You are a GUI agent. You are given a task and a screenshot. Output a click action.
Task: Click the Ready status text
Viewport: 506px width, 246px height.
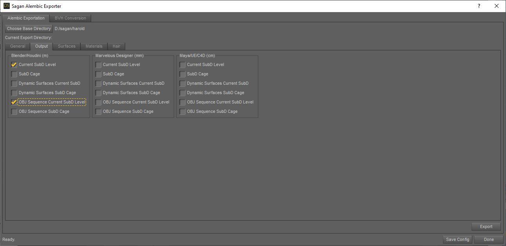[9, 239]
